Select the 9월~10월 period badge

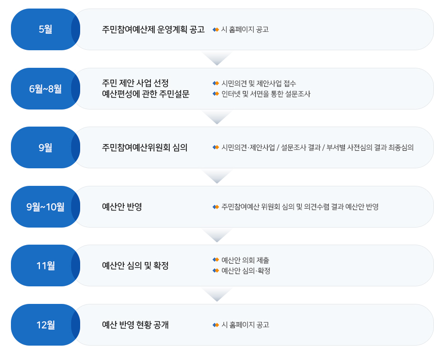click(x=46, y=207)
